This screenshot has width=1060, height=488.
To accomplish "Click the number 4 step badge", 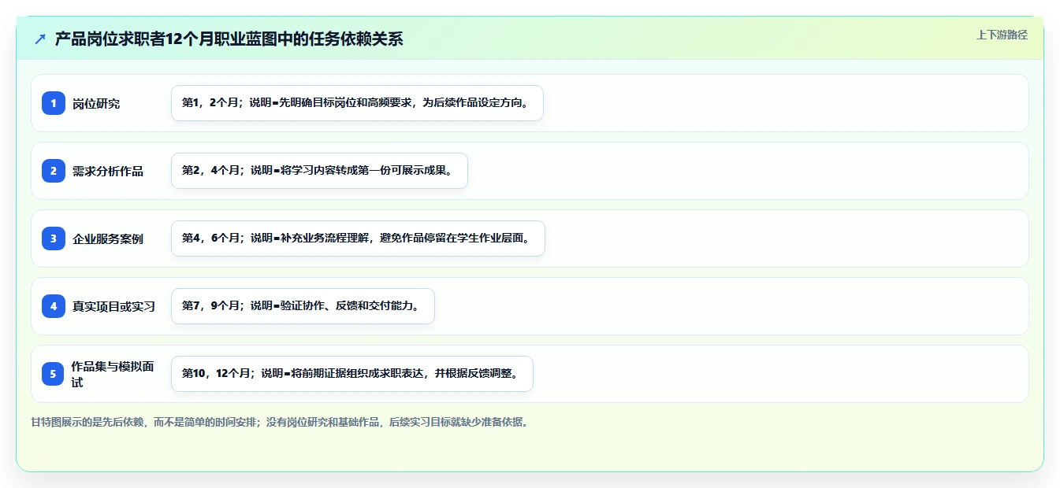I will tap(54, 306).
